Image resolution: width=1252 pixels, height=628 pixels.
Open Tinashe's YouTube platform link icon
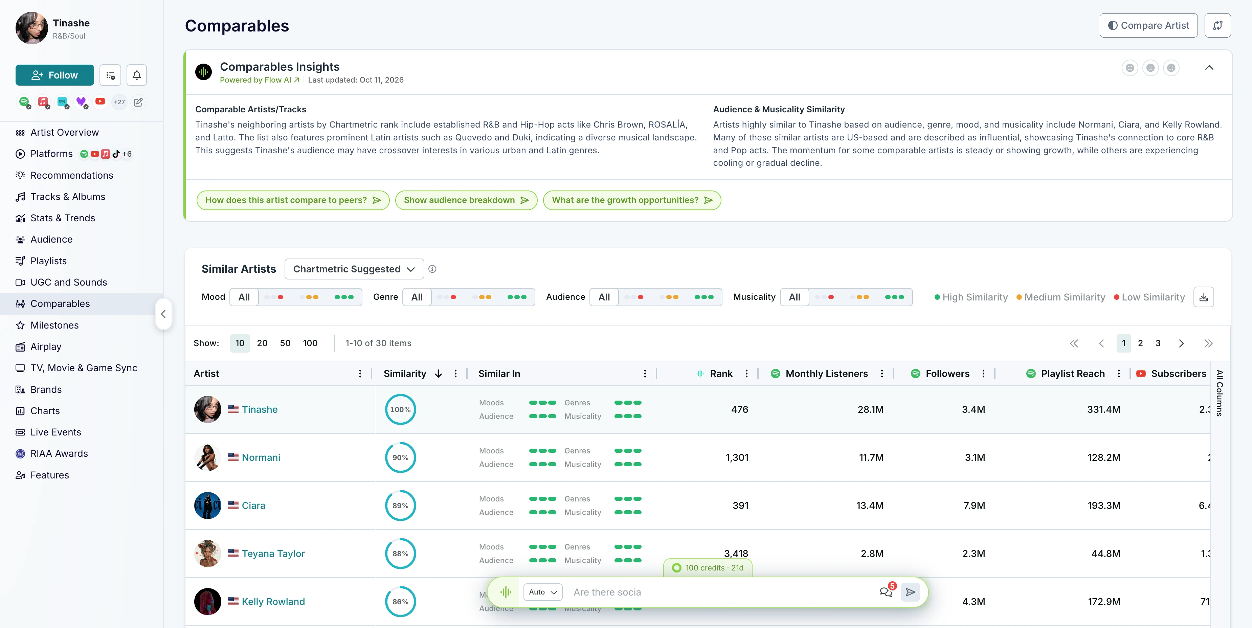100,102
